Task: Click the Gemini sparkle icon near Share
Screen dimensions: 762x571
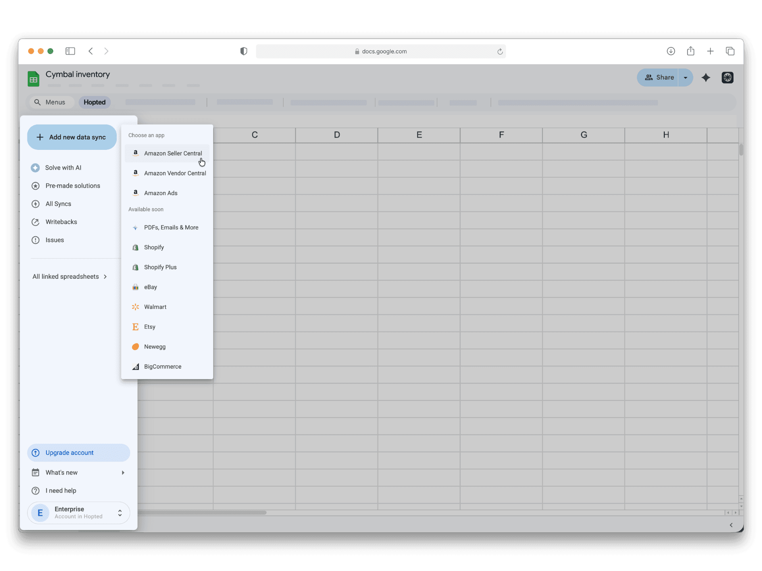Action: [x=706, y=77]
